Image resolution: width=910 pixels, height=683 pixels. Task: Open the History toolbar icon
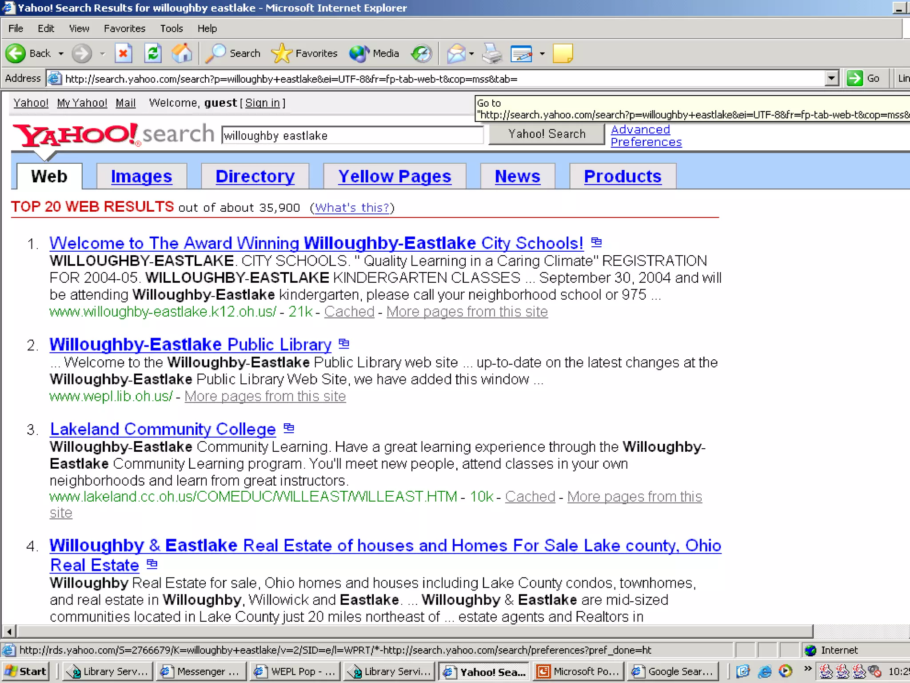coord(421,54)
